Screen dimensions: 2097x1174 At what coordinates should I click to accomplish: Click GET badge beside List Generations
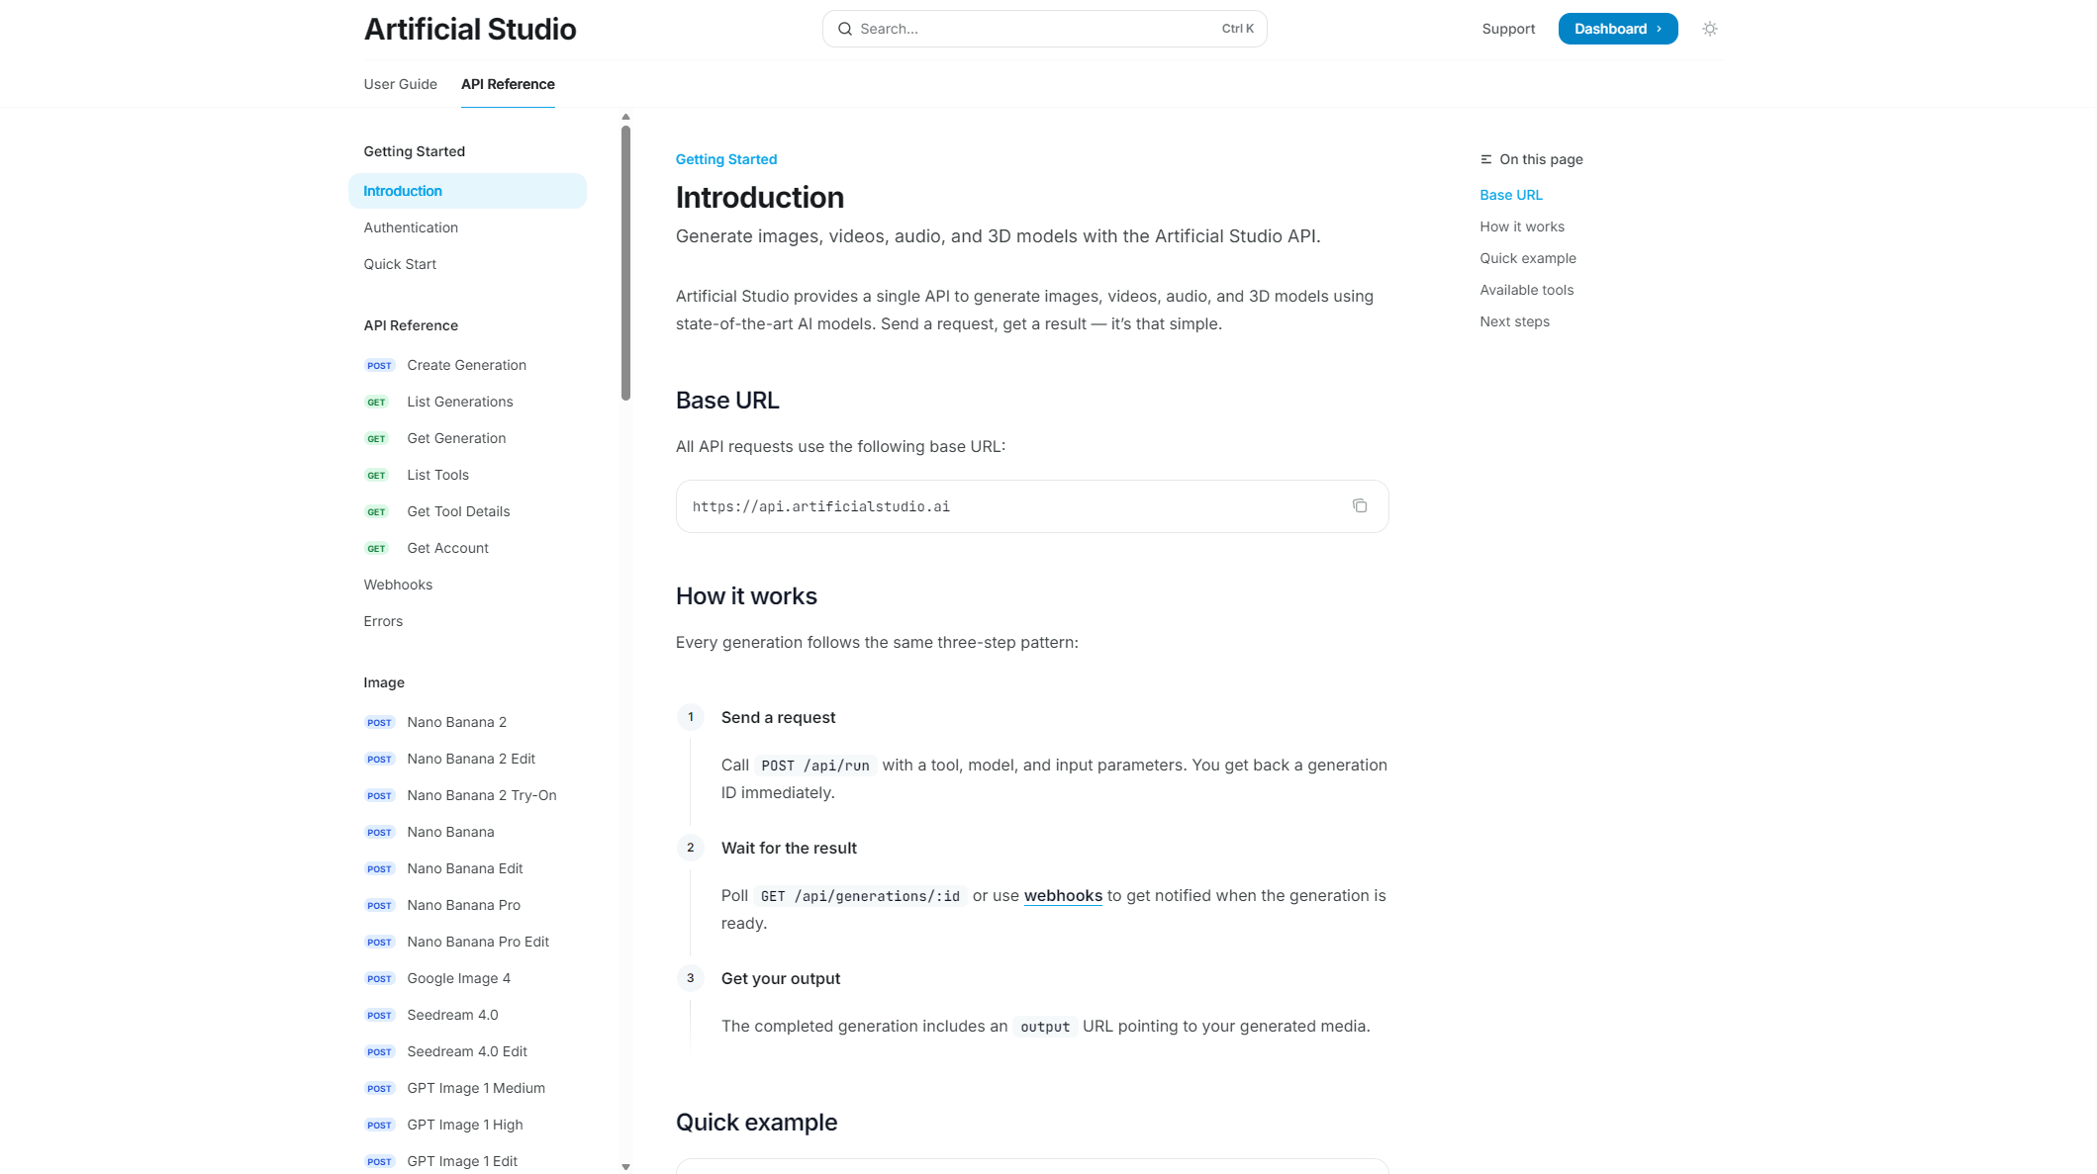point(376,403)
